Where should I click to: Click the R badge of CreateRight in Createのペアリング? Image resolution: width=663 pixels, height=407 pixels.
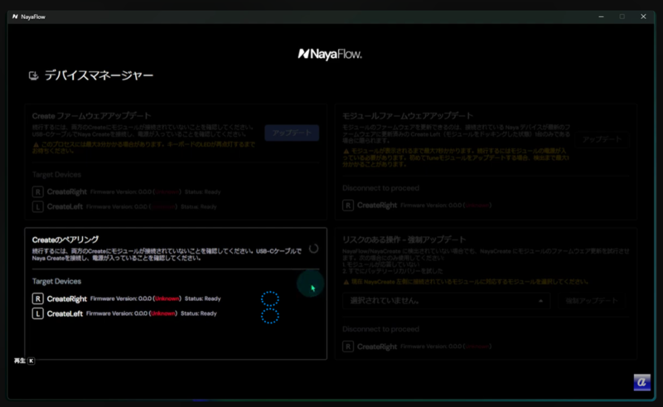coord(37,298)
